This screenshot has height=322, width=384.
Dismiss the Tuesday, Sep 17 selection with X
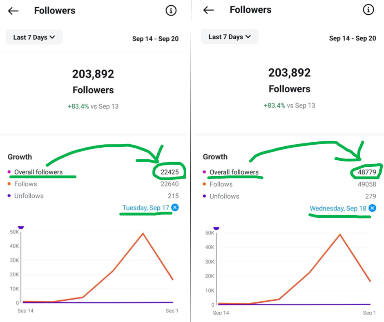click(175, 208)
